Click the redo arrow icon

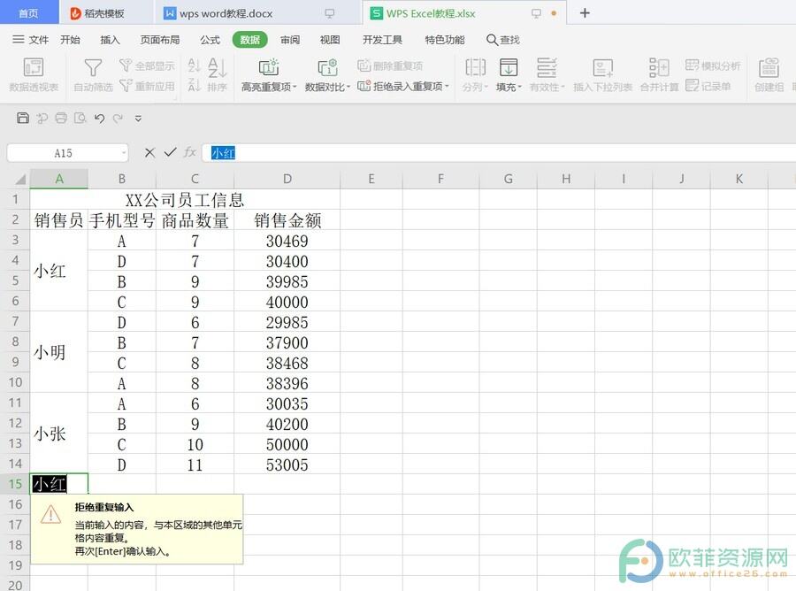118,119
